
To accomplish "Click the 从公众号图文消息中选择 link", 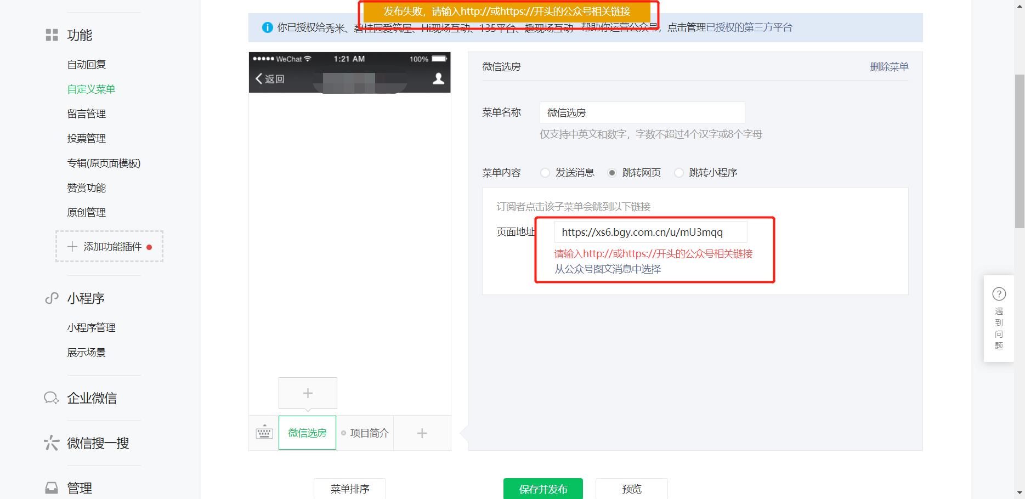I will click(x=608, y=269).
